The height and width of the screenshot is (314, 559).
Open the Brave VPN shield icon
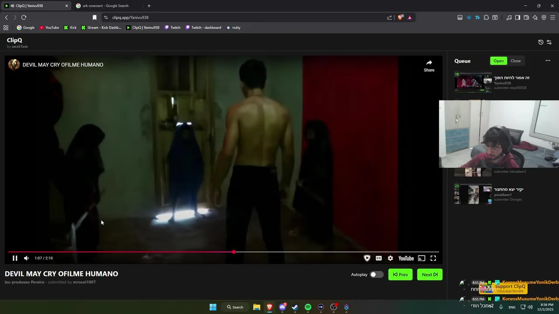pyautogui.click(x=544, y=17)
